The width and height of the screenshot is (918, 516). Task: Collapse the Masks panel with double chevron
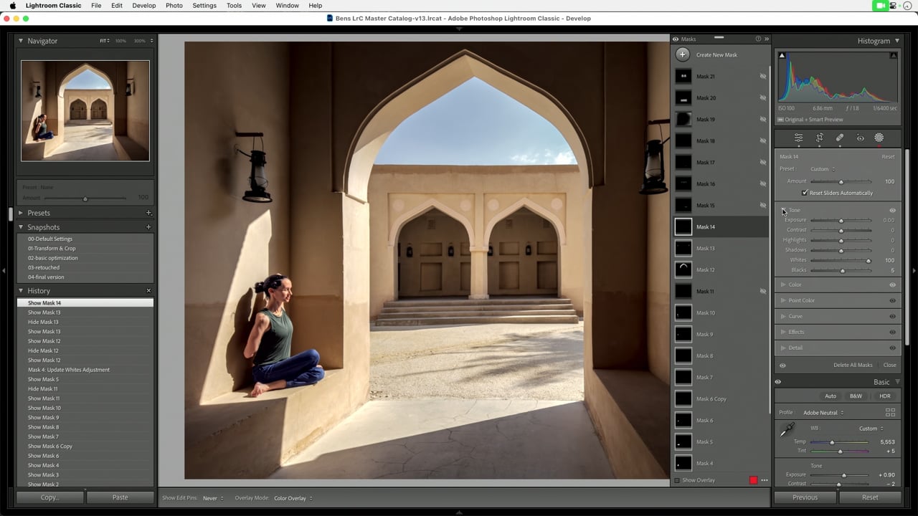click(766, 39)
